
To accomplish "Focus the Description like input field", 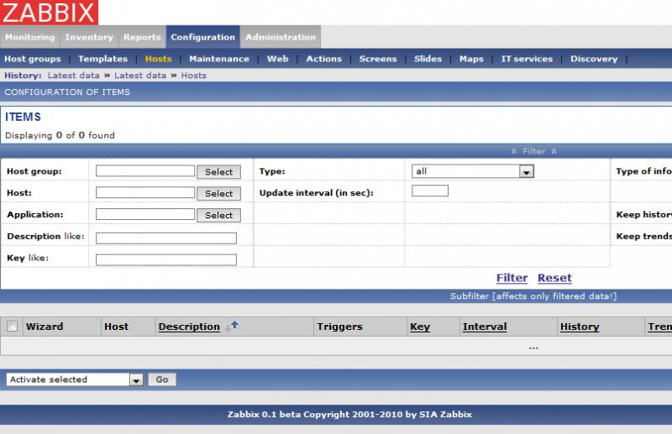I will tap(166, 238).
